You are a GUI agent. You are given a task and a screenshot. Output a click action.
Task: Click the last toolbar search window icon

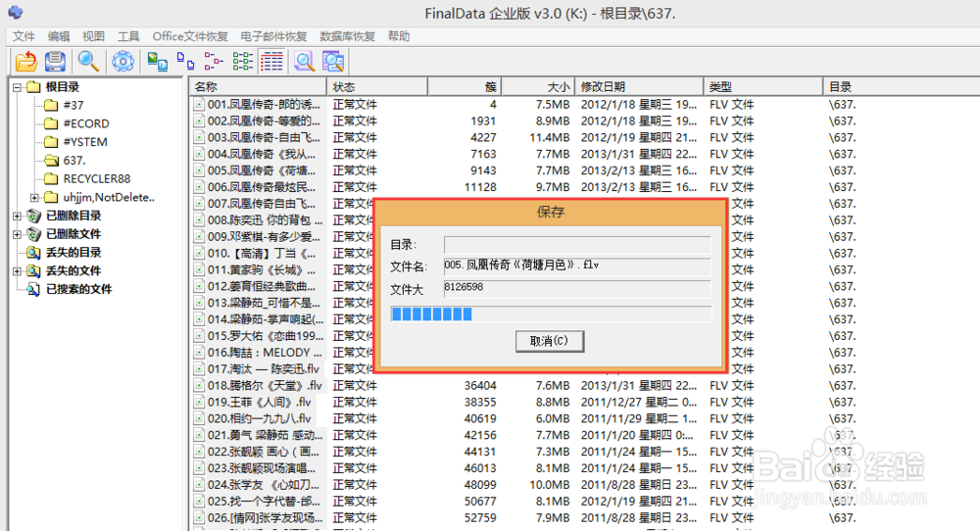[333, 61]
